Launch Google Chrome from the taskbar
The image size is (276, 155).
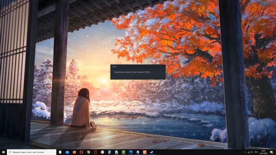(x=88, y=152)
